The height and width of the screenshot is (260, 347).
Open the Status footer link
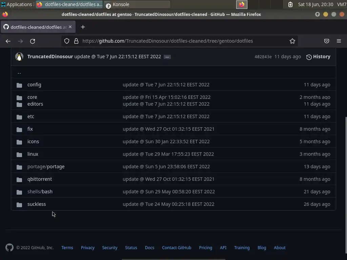131,247
